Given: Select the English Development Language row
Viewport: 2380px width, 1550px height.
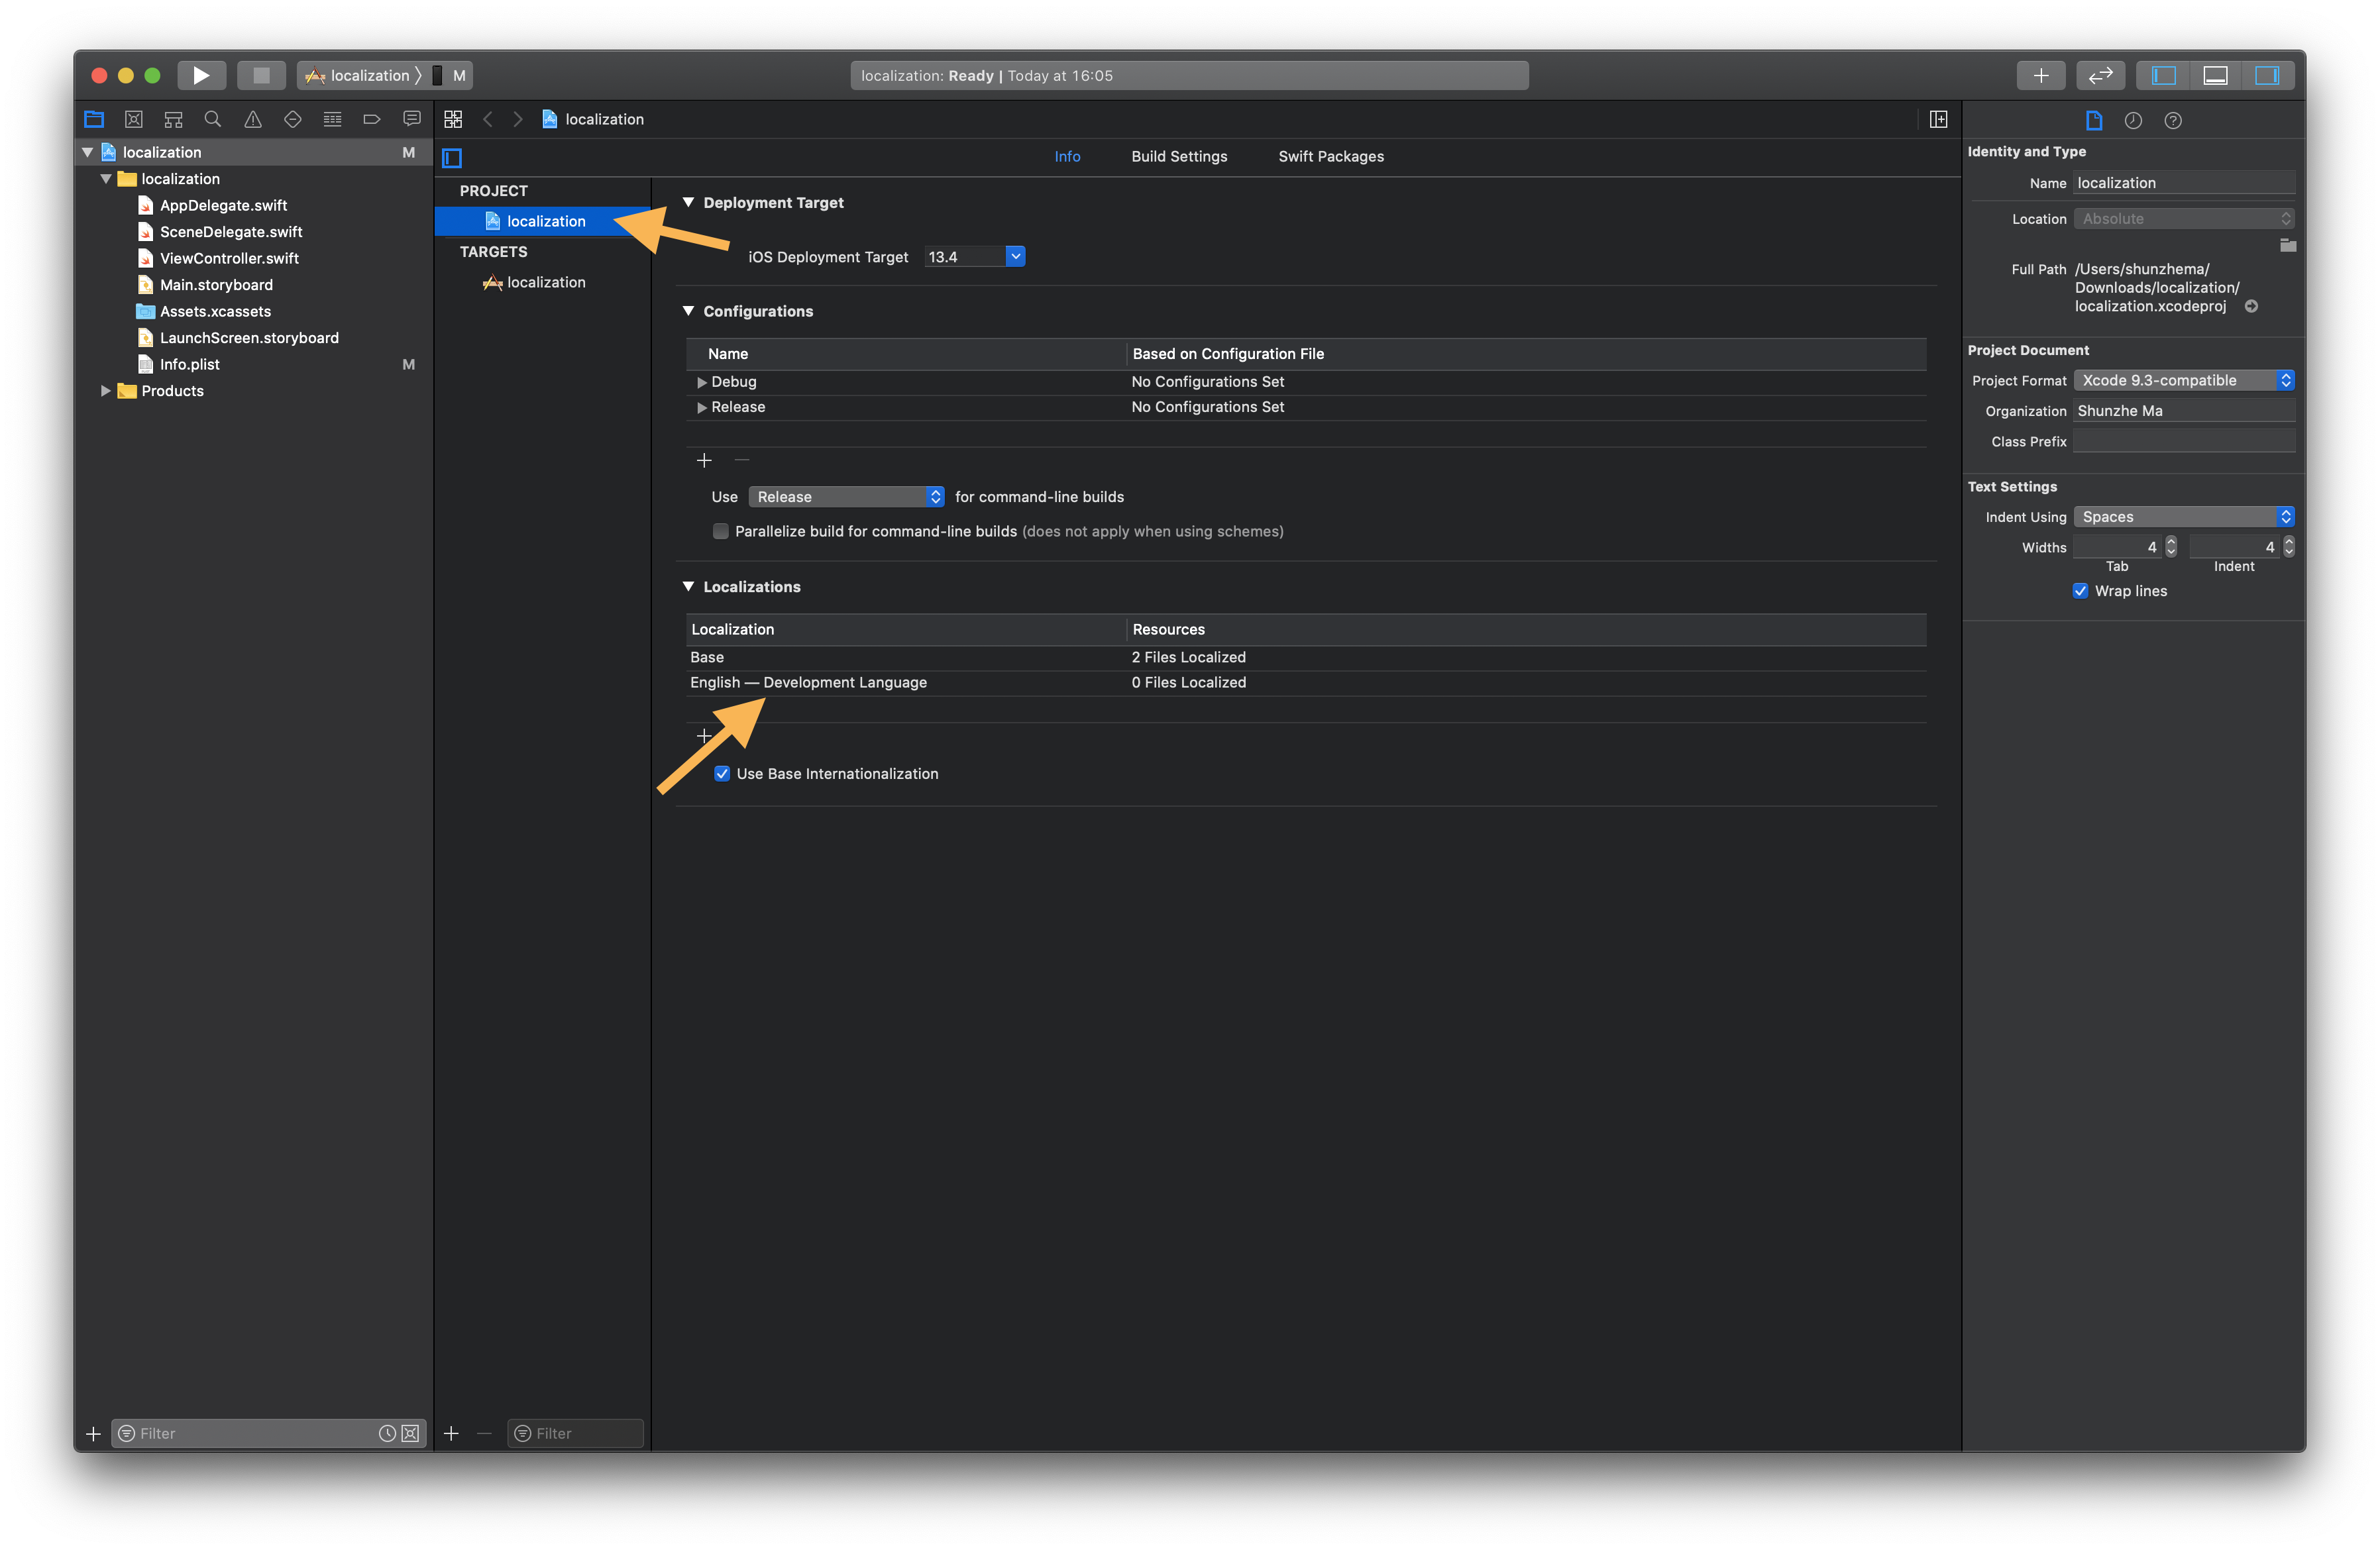Looking at the screenshot, I should pos(1306,683).
